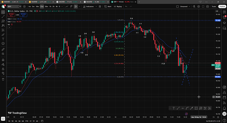This screenshot has height=123, width=227.
Task: Click the red SELL price button
Action: 11,15
